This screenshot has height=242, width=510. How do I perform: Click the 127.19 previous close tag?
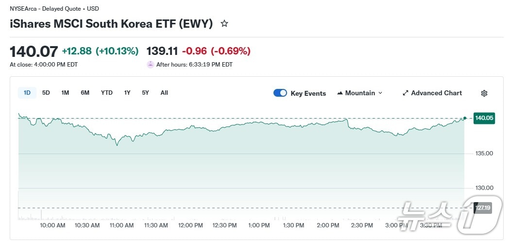click(x=482, y=208)
